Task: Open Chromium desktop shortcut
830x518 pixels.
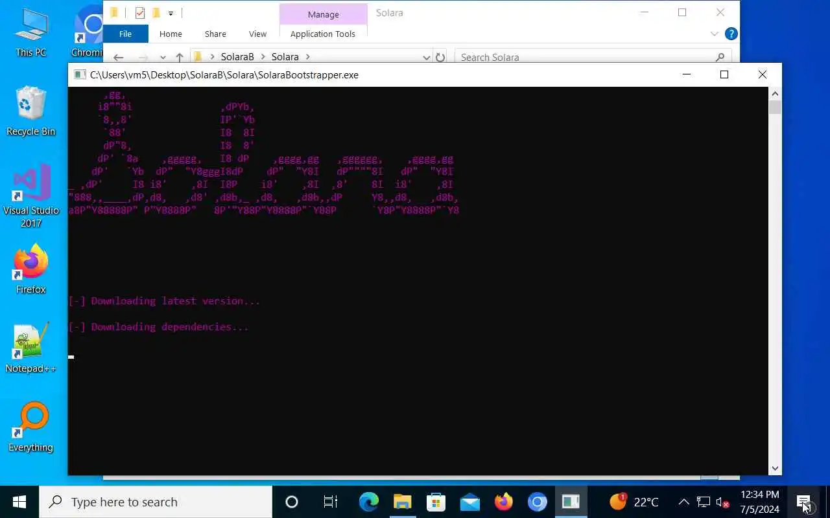Action: 88,32
